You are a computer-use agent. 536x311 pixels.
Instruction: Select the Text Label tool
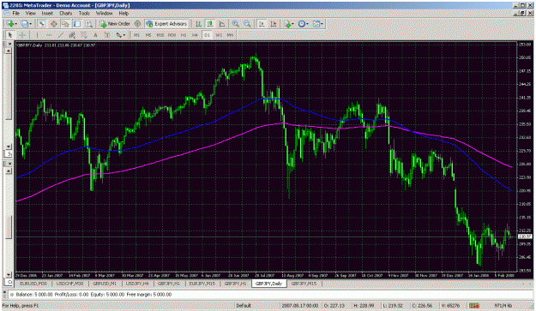pyautogui.click(x=107, y=35)
